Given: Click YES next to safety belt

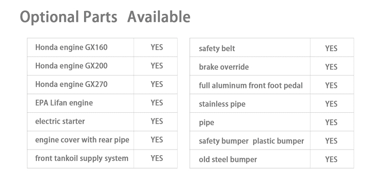Looking at the screenshot, I should point(331,48).
